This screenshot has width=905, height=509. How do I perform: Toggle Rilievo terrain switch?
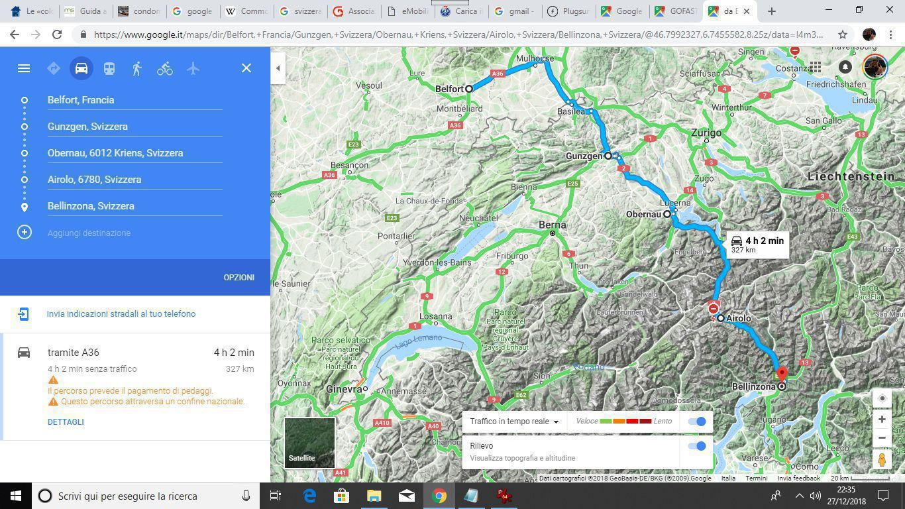click(697, 446)
